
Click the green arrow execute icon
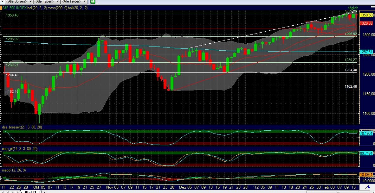(92, 2)
